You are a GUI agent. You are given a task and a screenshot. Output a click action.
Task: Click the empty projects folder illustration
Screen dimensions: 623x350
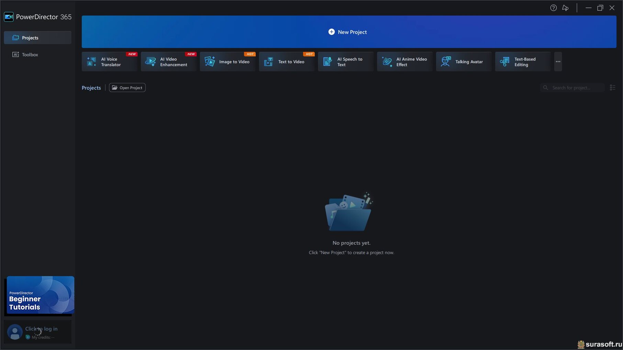tap(349, 211)
